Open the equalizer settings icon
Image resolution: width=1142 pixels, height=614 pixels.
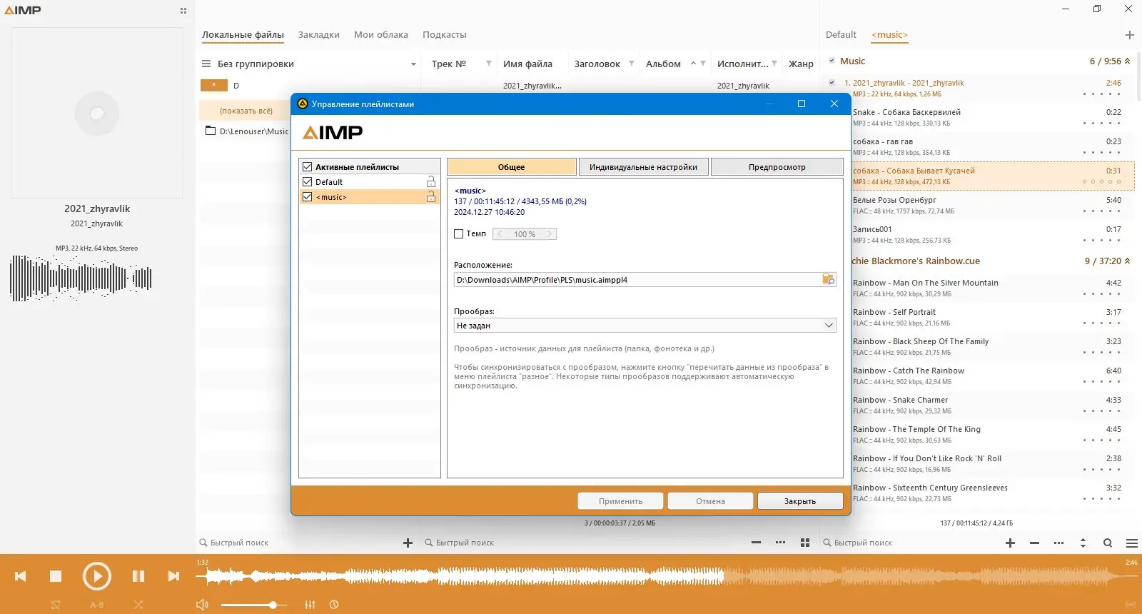click(x=310, y=605)
